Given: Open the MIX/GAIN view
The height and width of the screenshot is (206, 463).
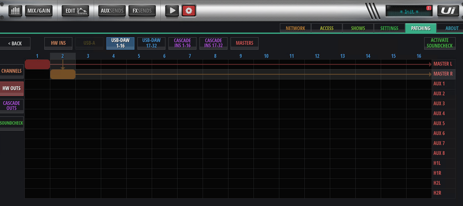Looking at the screenshot, I should (x=39, y=10).
